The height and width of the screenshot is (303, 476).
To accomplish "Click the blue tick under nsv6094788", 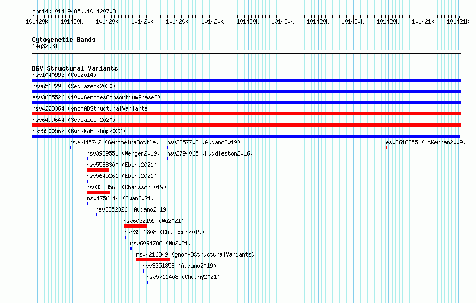I will (131, 248).
